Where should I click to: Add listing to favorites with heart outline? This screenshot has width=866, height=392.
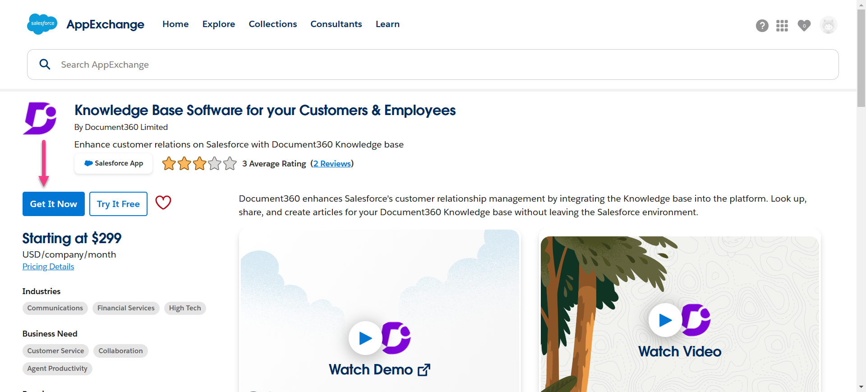(x=163, y=203)
